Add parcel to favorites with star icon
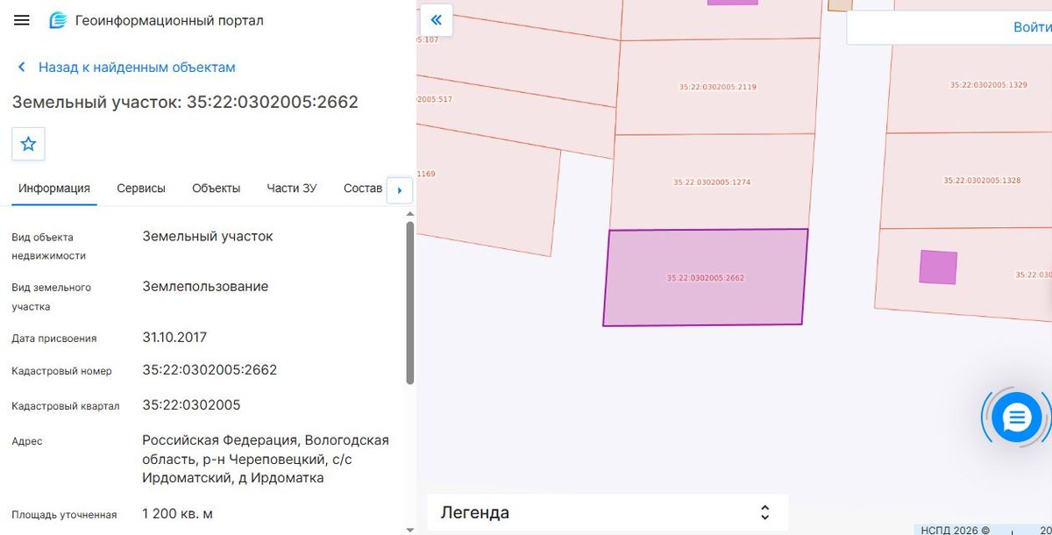 pyautogui.click(x=28, y=144)
